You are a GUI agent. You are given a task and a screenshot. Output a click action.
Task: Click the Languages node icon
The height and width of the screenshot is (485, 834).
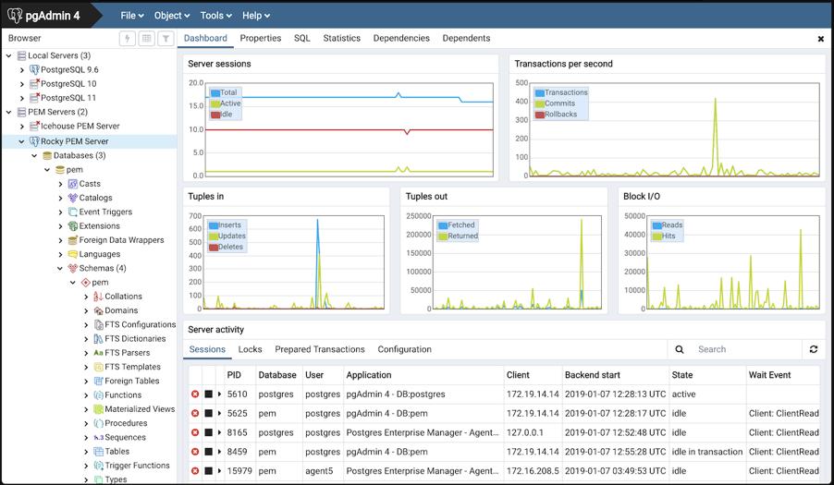(73, 254)
